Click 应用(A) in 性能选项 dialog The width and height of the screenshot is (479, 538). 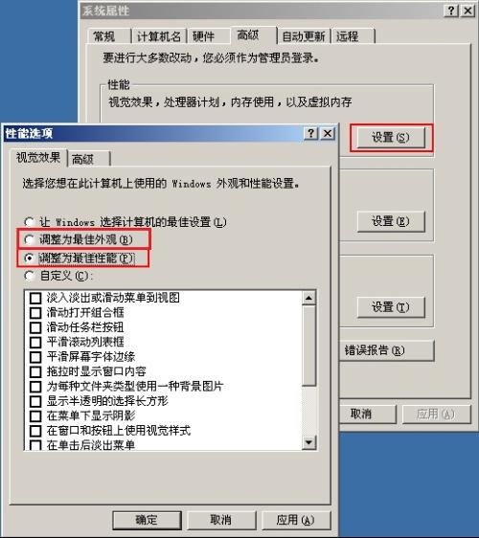pyautogui.click(x=296, y=520)
